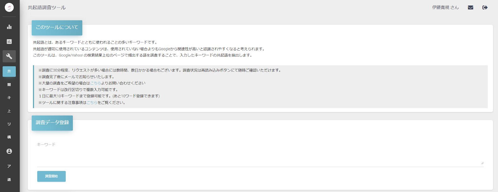Select the second chart report icon in sidebar
Image resolution: width=498 pixels, height=192 pixels.
tap(9, 41)
